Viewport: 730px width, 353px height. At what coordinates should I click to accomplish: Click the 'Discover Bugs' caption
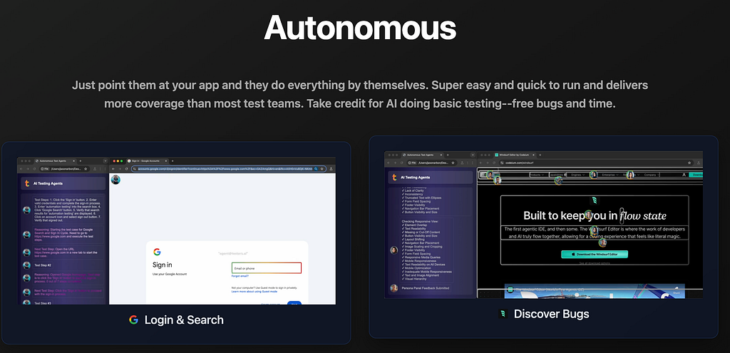point(551,314)
